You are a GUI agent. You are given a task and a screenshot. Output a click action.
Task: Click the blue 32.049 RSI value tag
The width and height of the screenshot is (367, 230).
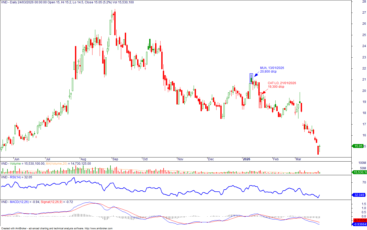[x=359, y=195]
